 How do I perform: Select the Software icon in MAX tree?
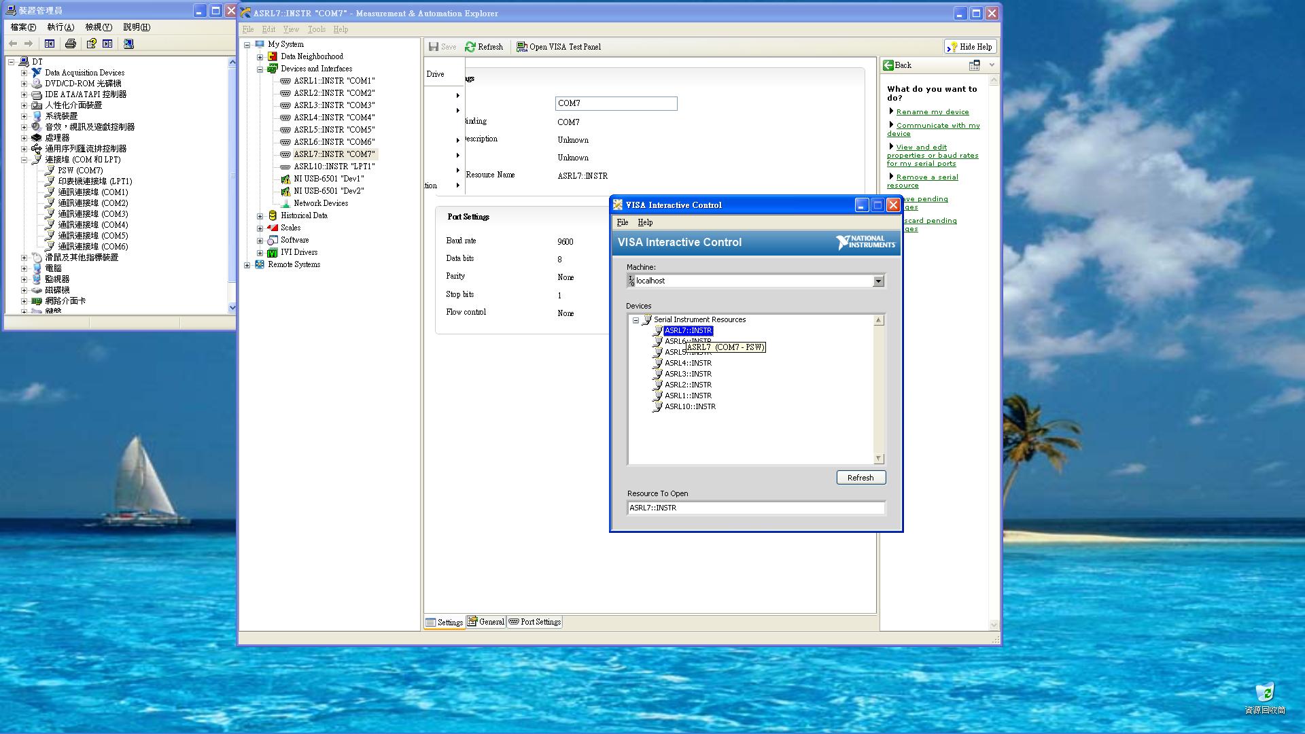[273, 240]
